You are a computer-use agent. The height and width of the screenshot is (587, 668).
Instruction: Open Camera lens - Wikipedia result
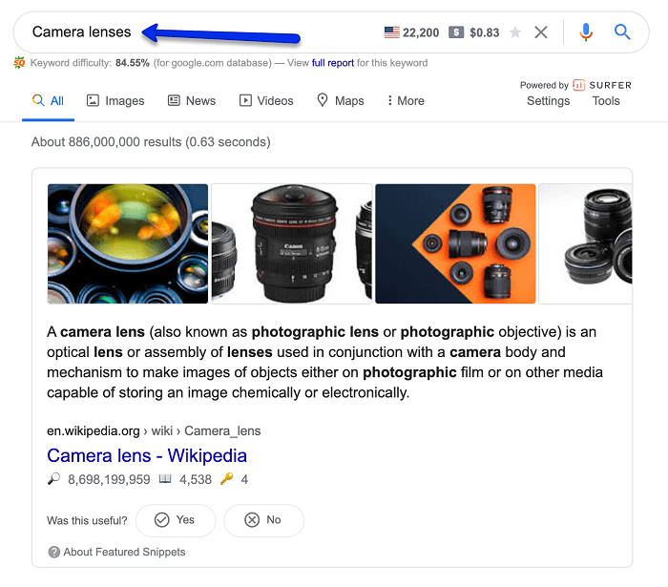coord(147,456)
